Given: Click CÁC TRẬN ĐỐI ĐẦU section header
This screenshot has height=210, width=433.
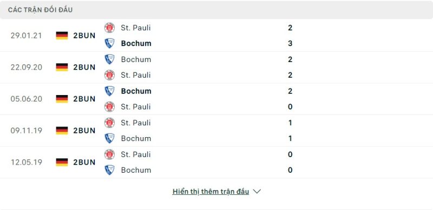Looking at the screenshot, I should tap(40, 10).
